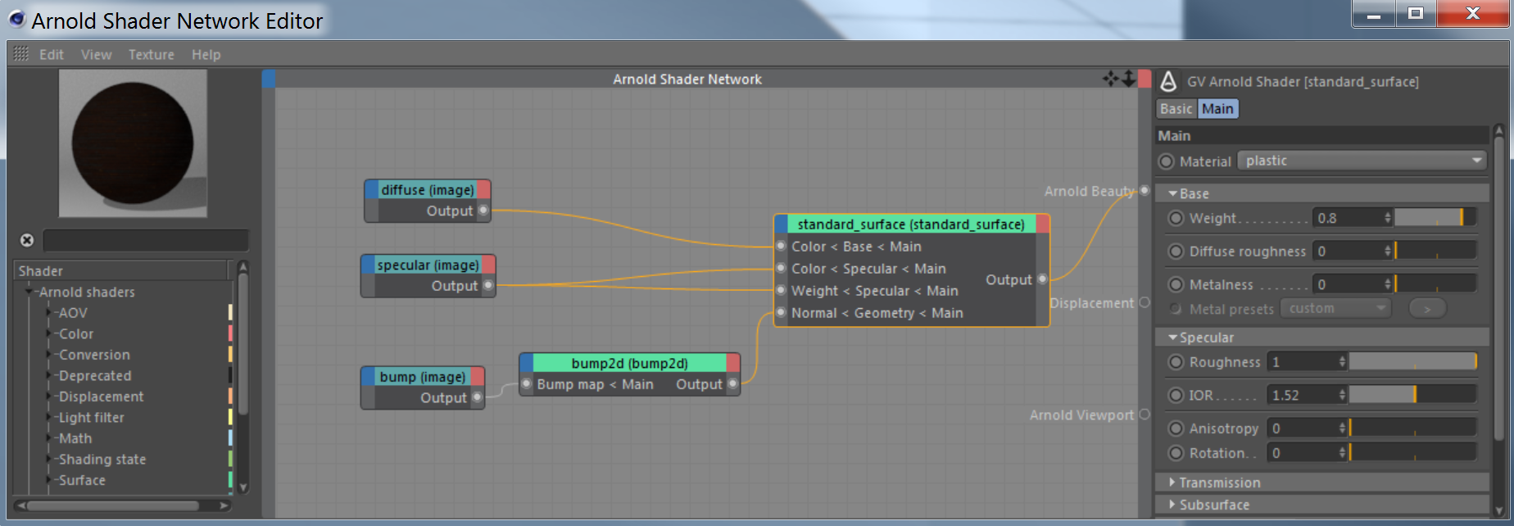
Task: Open the standard_surface node's blue input square
Action: coord(782,224)
